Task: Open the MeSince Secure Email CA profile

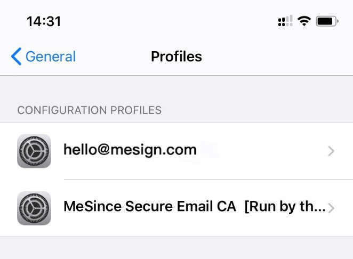Action: pyautogui.click(x=176, y=208)
